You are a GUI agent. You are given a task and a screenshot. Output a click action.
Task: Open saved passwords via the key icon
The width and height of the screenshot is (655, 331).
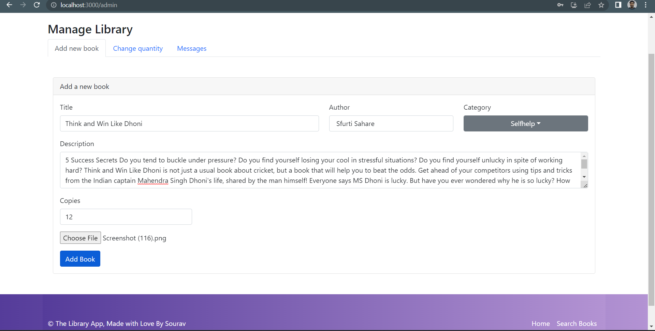[560, 5]
